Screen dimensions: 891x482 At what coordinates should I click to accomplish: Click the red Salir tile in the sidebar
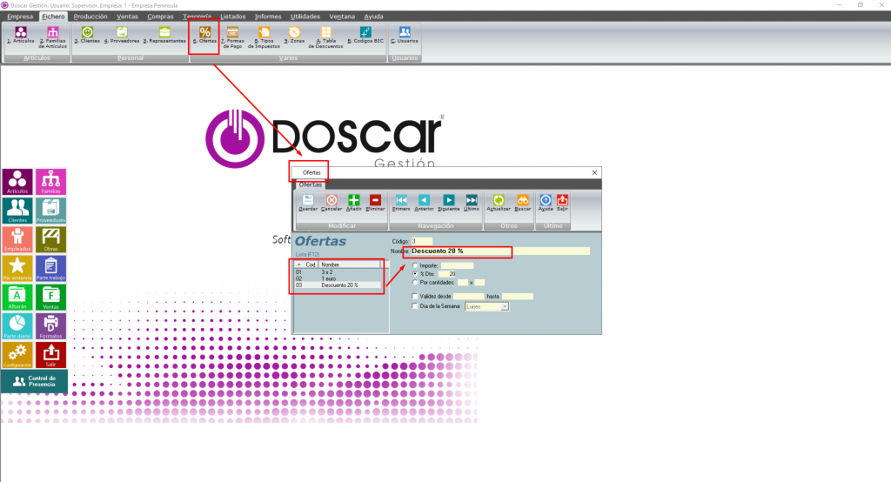[x=50, y=355]
